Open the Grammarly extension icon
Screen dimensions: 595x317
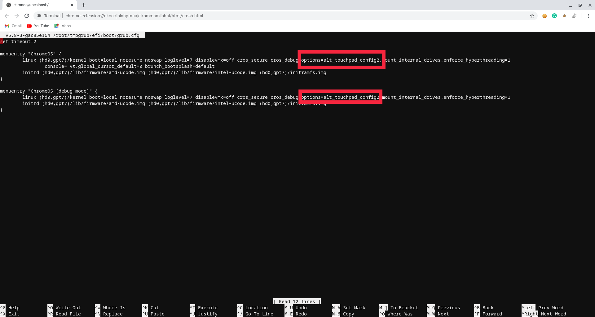coord(554,16)
